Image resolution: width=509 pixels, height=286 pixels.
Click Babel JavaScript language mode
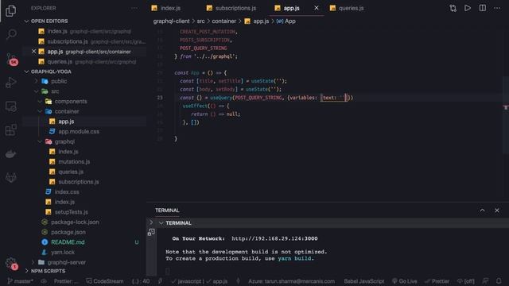[364, 281]
